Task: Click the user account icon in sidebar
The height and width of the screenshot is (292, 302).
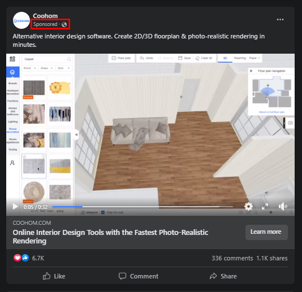Action: tap(12, 163)
